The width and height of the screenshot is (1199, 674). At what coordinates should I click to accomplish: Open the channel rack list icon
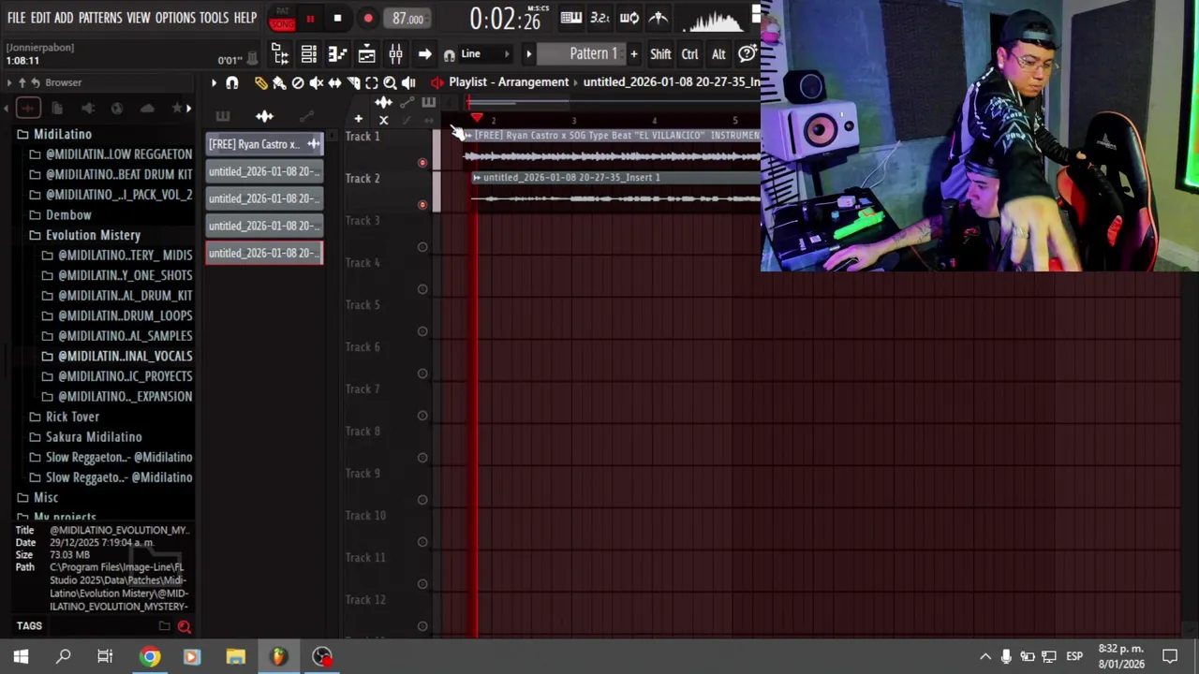pyautogui.click(x=308, y=54)
